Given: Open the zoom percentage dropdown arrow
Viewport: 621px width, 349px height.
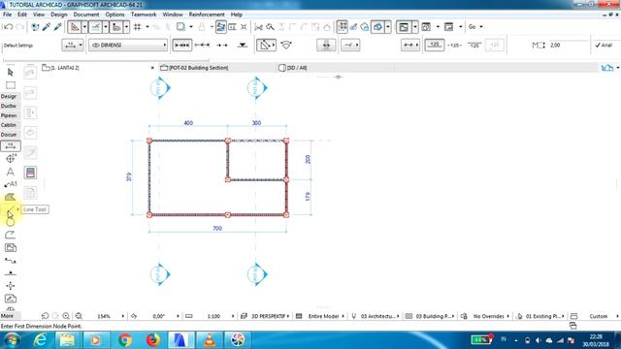Looking at the screenshot, I should [123, 316].
